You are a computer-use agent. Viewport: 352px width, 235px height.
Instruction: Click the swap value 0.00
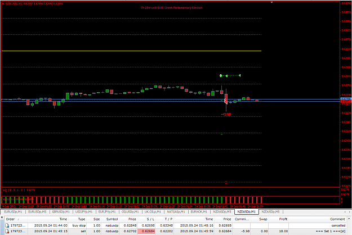(x=264, y=231)
